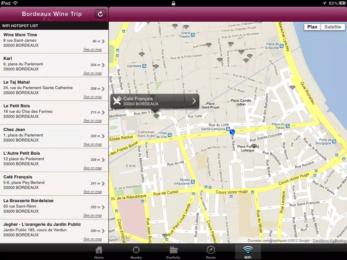
Task: Tap WiFi marker above Gambetta station
Action: click(142, 55)
